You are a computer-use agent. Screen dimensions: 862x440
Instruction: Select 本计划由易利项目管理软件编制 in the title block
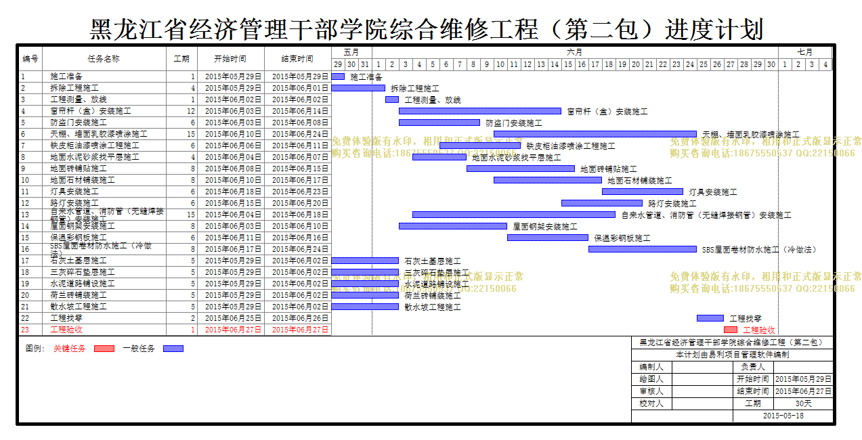[x=732, y=355]
